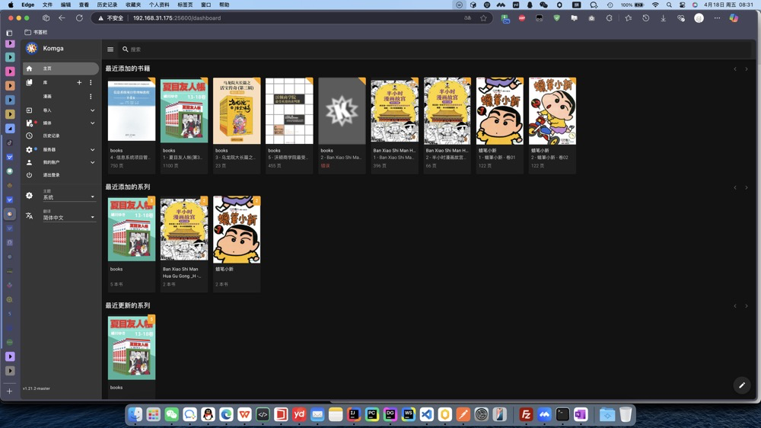Click the 不安全 not-secure site indicator
Screen dimensions: 761x428
coord(110,18)
